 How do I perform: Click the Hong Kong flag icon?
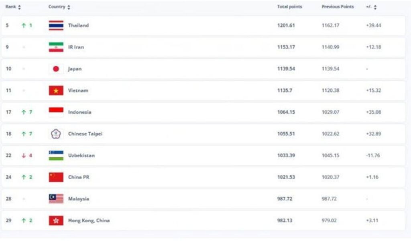[x=56, y=221]
